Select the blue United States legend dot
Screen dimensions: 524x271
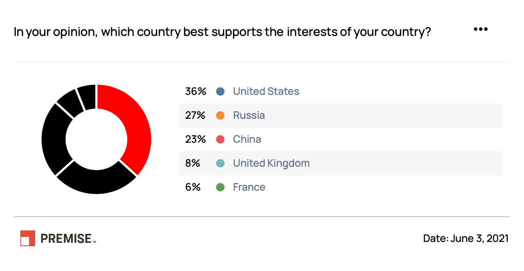(220, 91)
